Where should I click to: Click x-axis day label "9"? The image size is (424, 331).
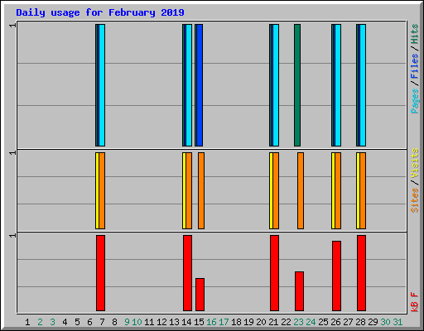(127, 322)
